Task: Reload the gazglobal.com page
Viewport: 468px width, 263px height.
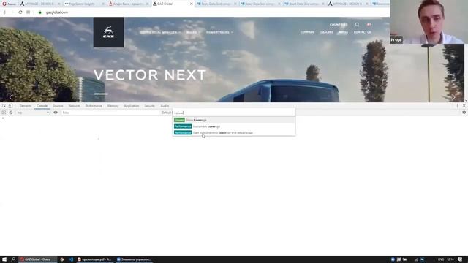Action: click(x=20, y=12)
